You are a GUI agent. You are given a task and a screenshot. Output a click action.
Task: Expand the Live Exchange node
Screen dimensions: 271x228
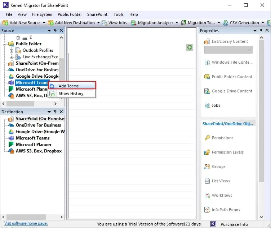click(11, 57)
